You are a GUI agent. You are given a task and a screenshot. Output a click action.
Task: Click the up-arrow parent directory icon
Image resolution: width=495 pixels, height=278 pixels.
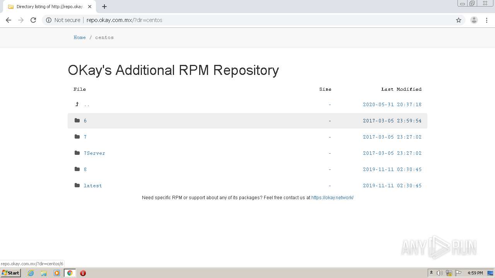point(77,104)
